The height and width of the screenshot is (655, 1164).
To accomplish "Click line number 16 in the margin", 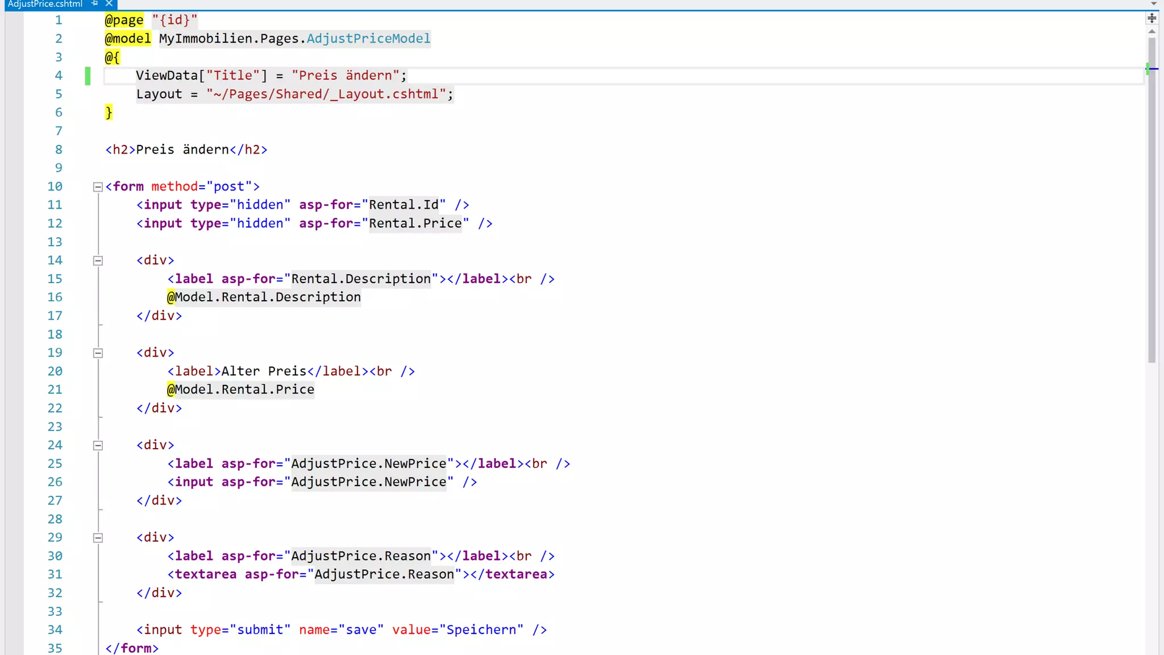I will click(x=55, y=297).
